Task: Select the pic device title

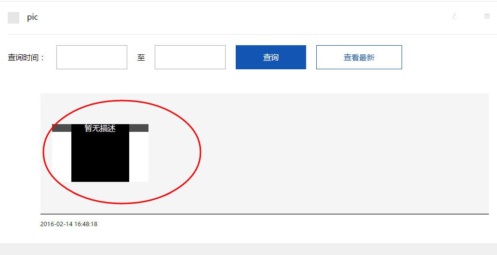Action: pos(32,17)
